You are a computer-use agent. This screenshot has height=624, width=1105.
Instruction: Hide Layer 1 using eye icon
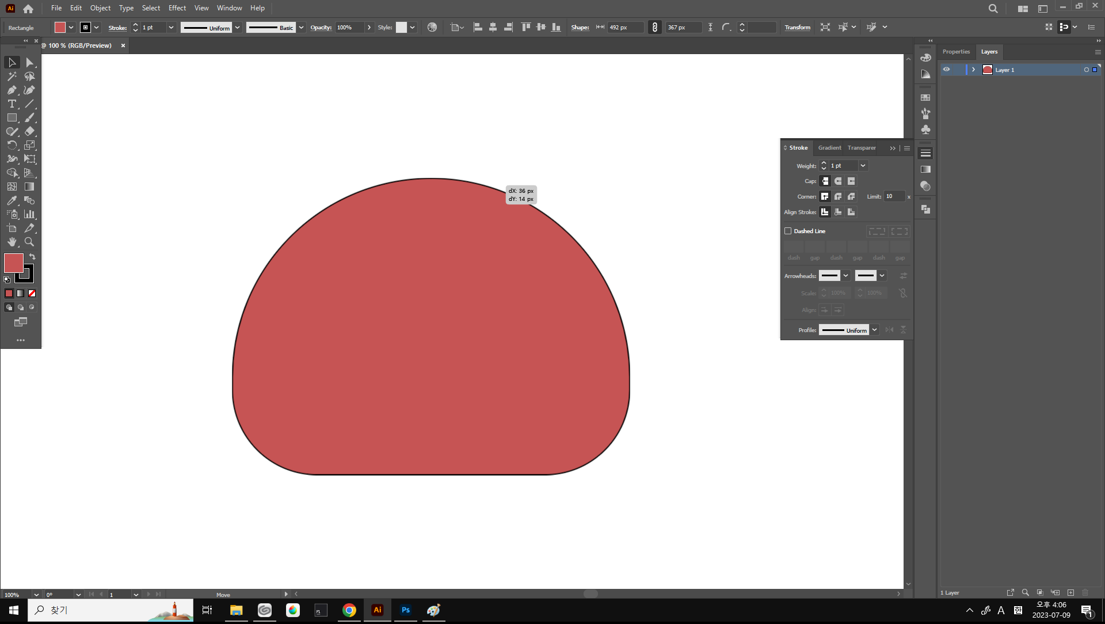pyautogui.click(x=946, y=70)
